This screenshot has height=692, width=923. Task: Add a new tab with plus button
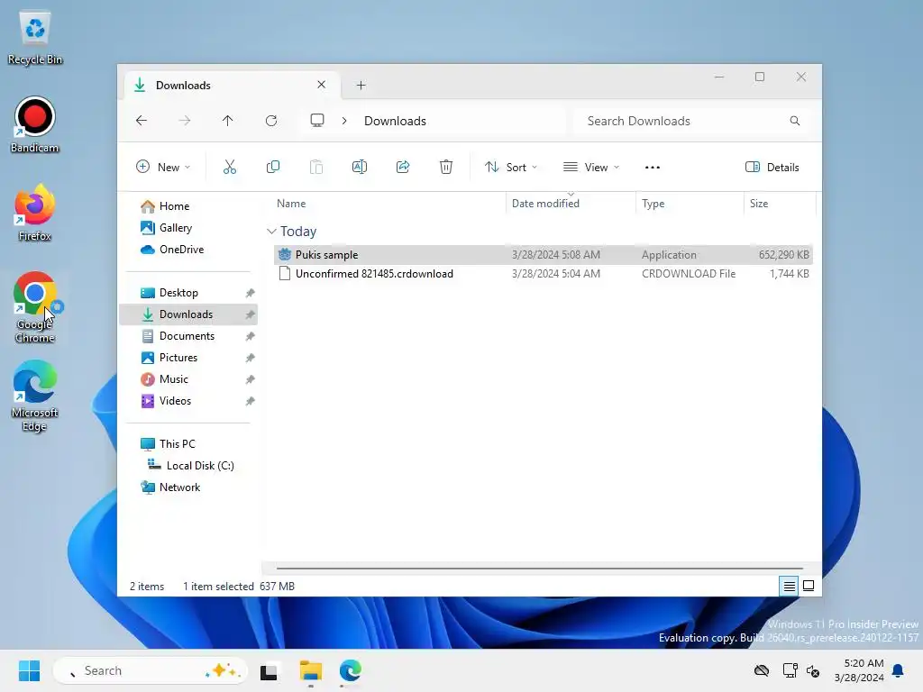click(361, 86)
